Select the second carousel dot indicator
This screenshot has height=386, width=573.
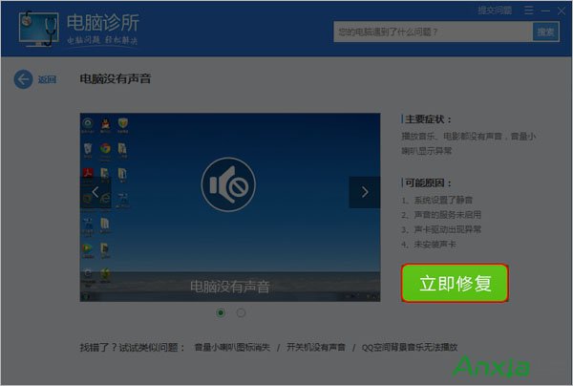pyautogui.click(x=241, y=312)
